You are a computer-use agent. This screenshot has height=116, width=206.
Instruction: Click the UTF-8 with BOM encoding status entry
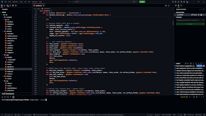(166, 115)
